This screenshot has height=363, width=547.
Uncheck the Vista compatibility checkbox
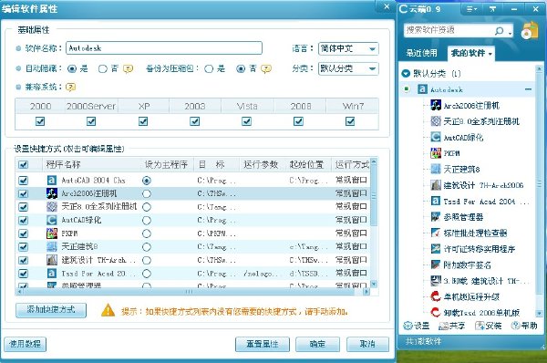point(247,121)
